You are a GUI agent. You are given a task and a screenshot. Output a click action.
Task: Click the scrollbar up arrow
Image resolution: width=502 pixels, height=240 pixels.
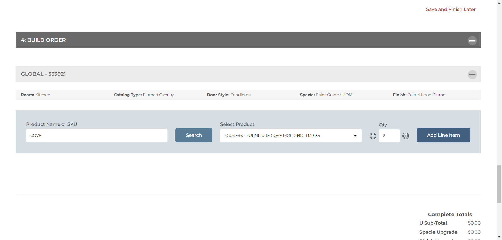[x=499, y=3]
